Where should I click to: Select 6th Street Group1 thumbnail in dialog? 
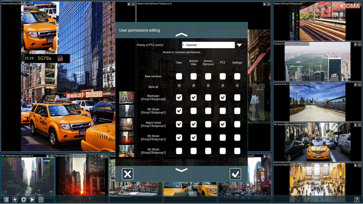point(127,111)
